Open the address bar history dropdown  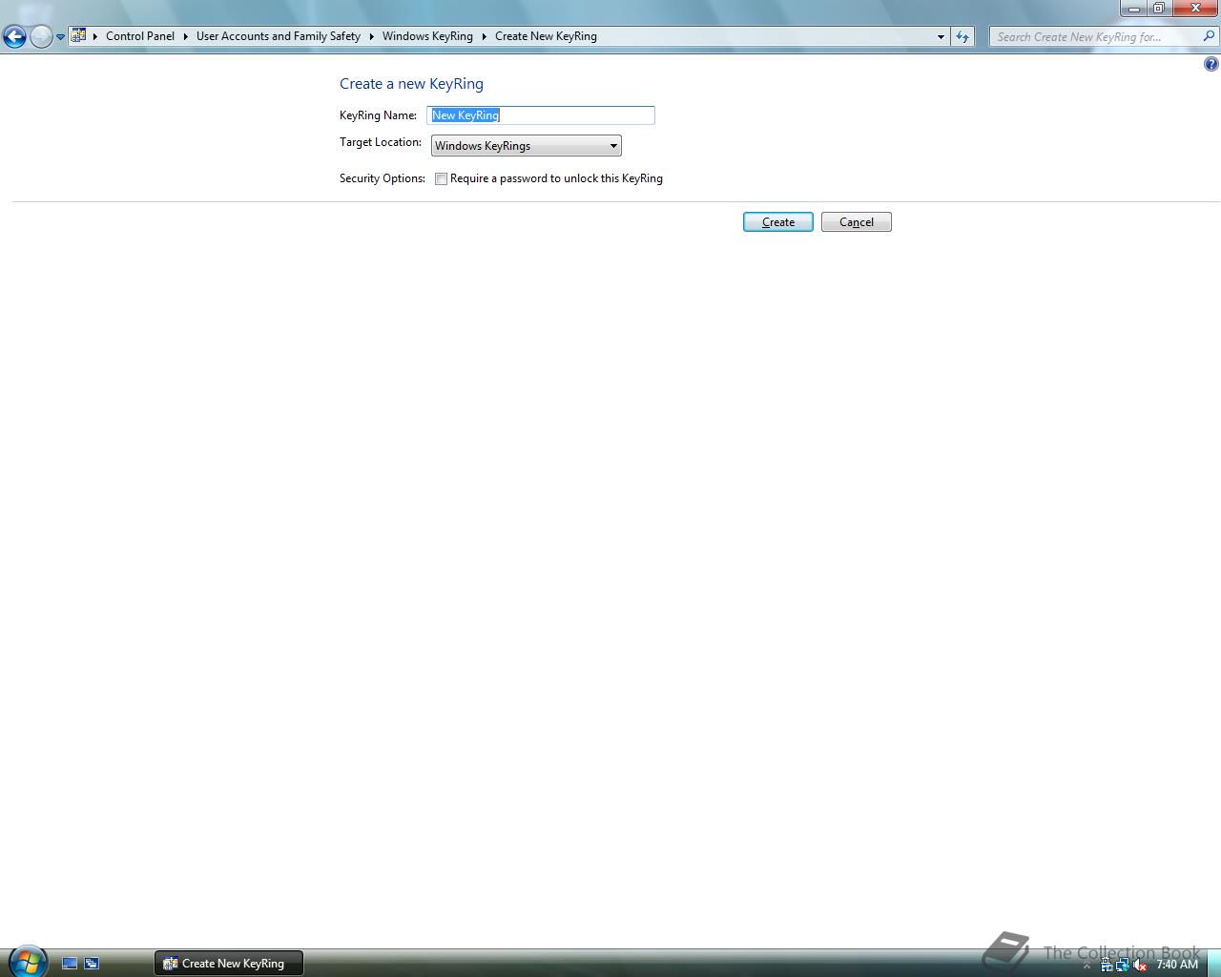(941, 36)
